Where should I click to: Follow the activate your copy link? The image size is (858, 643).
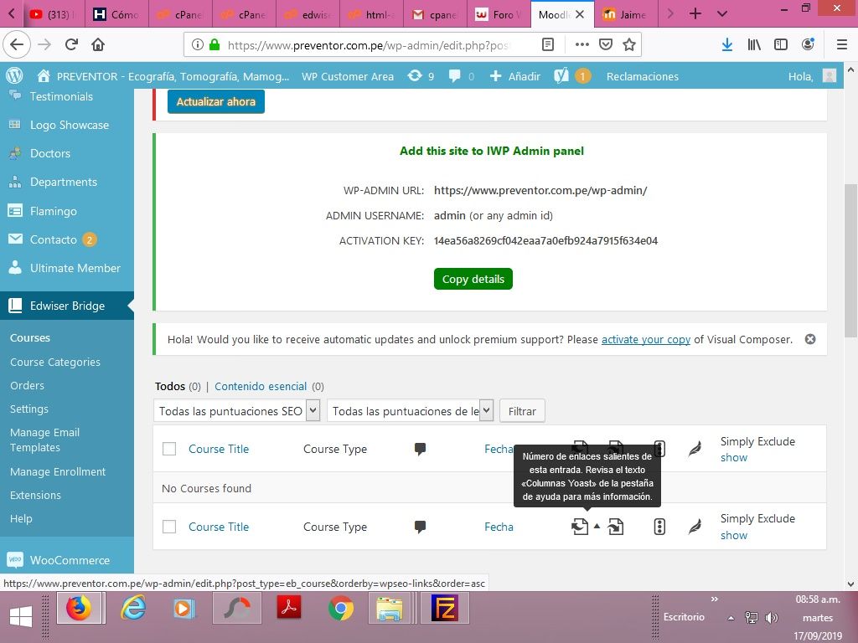tap(646, 340)
